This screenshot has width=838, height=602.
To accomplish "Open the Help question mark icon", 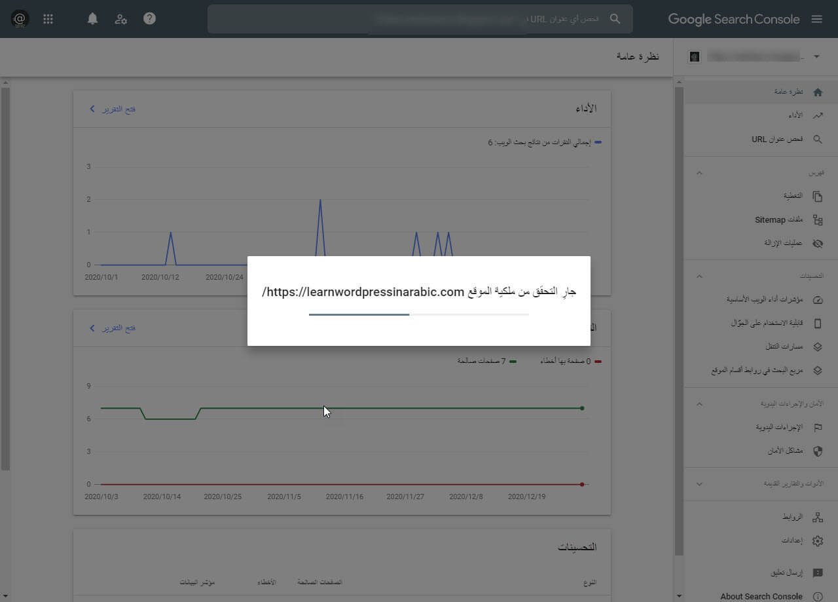I will point(150,18).
